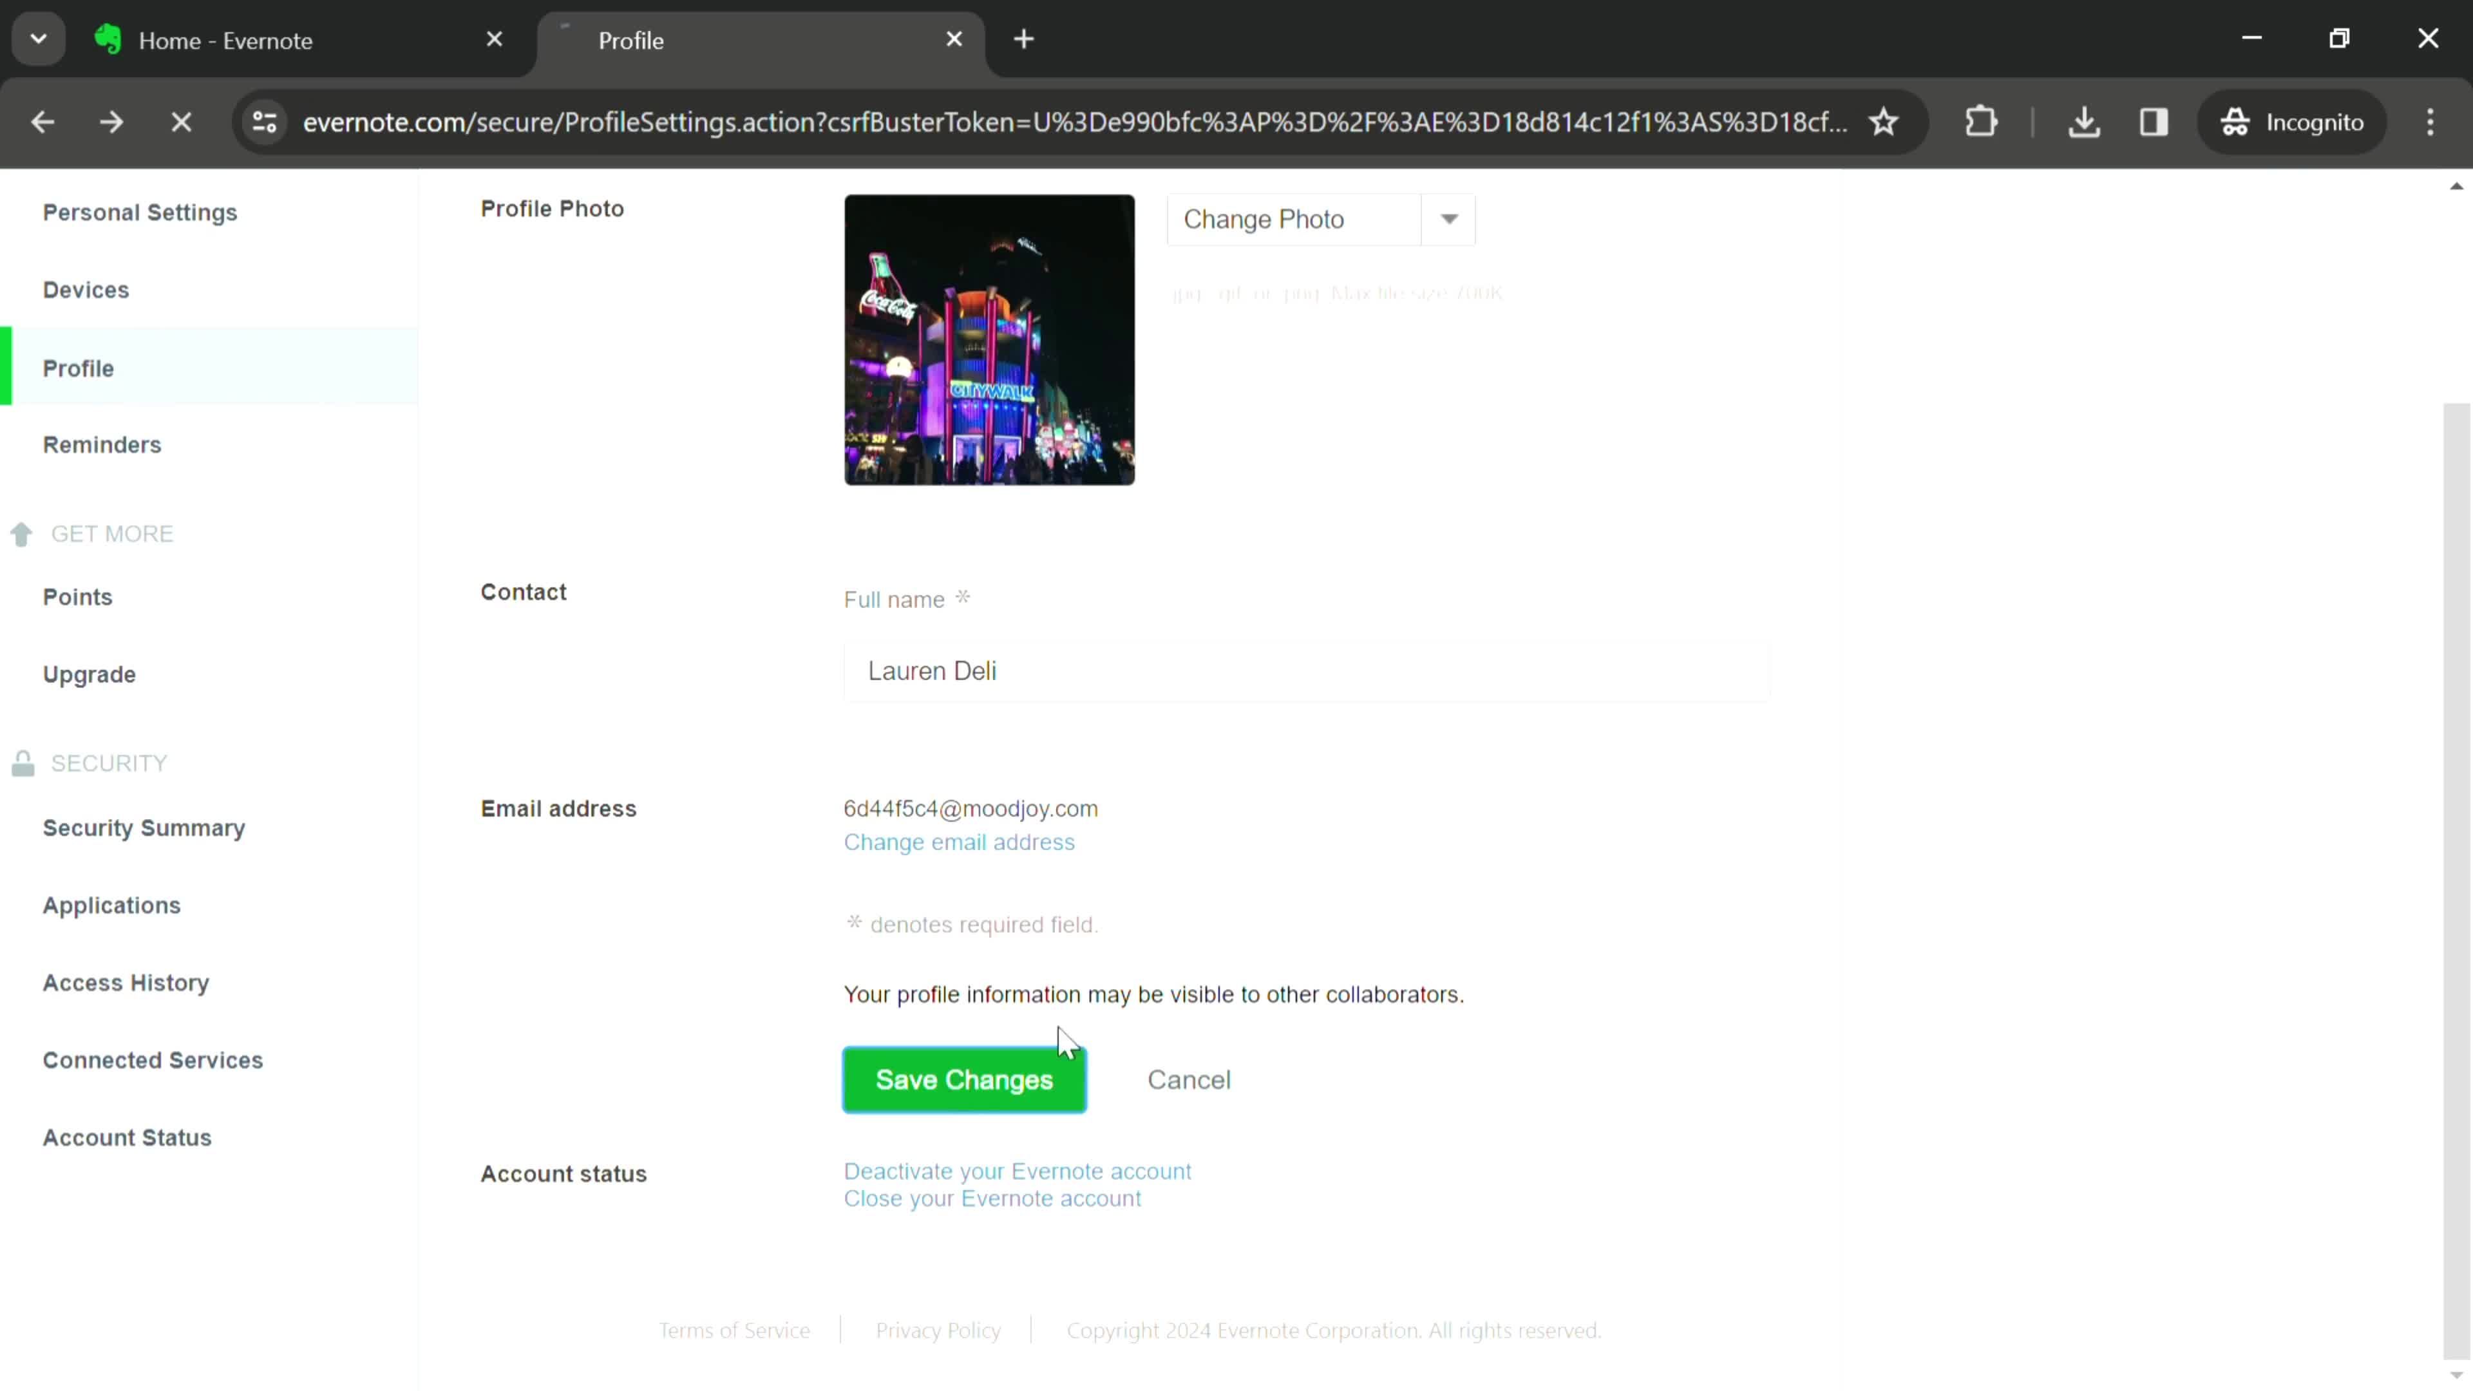This screenshot has height=1391, width=2473.
Task: Click the Evernote logo icon in tab
Action: [x=106, y=39]
